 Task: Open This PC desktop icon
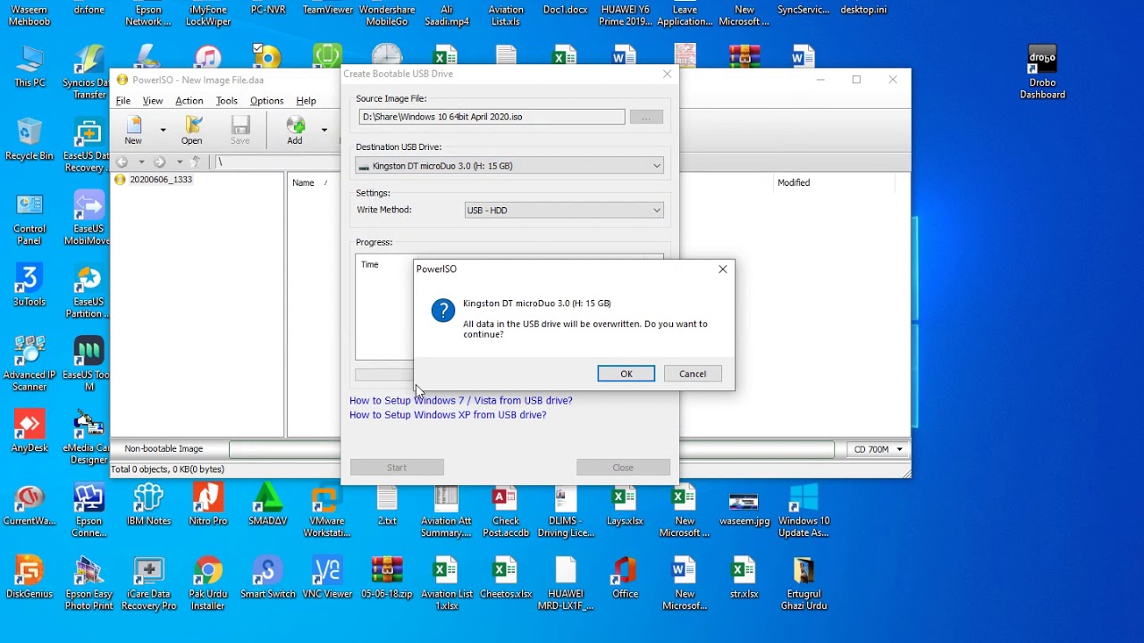coord(29,67)
